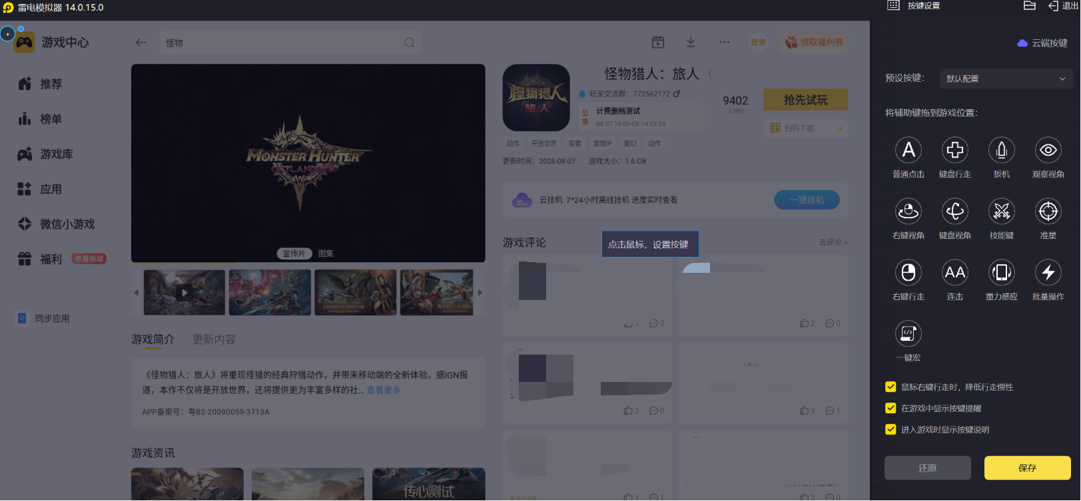This screenshot has height=501, width=1081.
Task: Pick the 批量操作 lightning batch tool
Action: (1048, 273)
